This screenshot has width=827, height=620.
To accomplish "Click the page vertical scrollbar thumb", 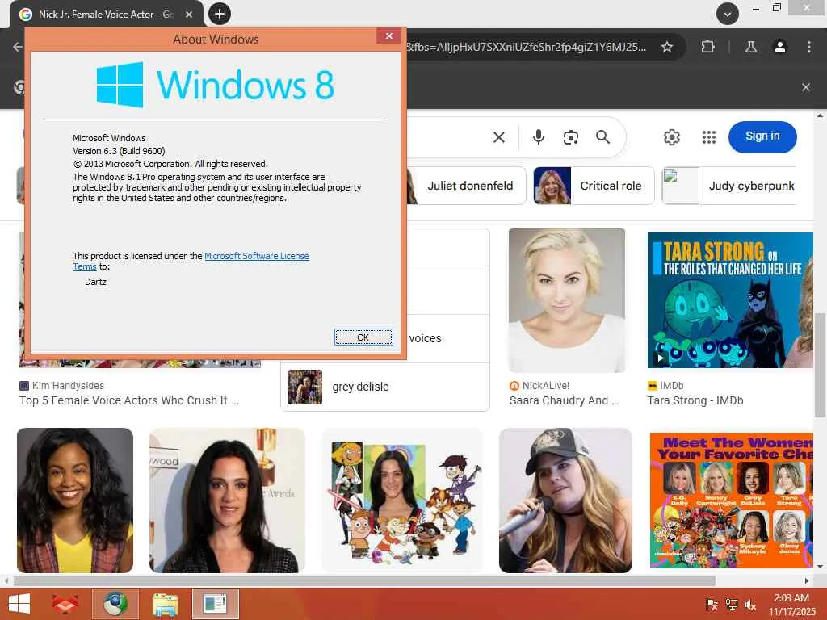I will coord(821,365).
